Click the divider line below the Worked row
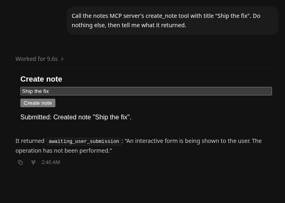The height and width of the screenshot is (203, 285). 146,67
